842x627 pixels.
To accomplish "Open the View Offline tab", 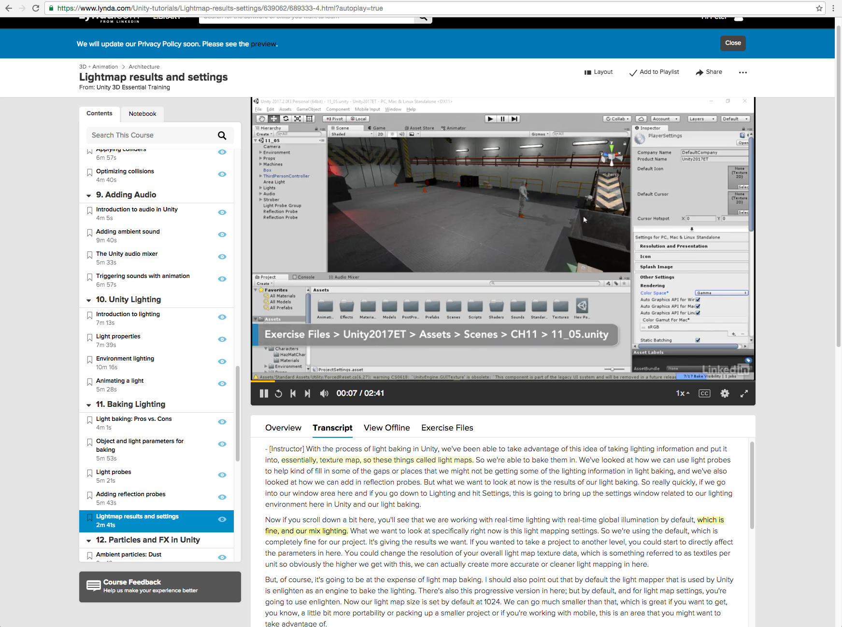I will 387,428.
